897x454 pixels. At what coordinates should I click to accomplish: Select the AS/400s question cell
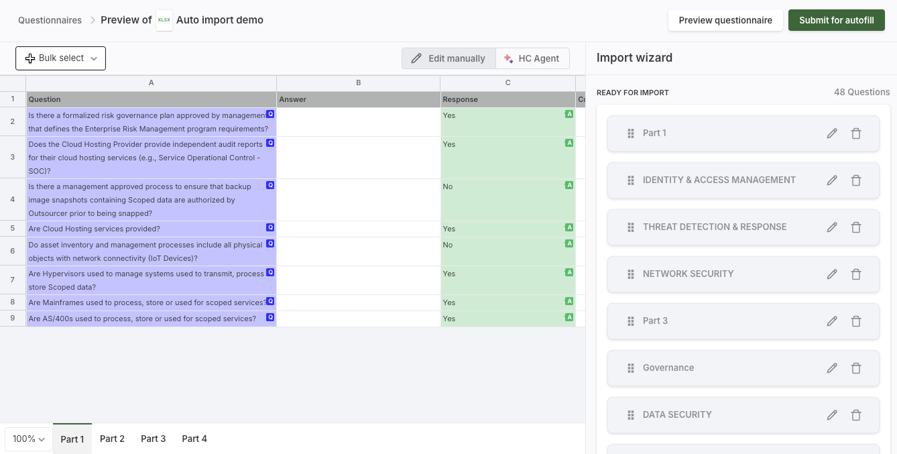[152, 319]
